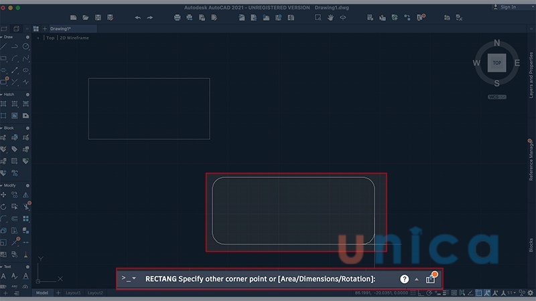
Task: Select the Spline tool in Draw panel
Action: [25, 58]
